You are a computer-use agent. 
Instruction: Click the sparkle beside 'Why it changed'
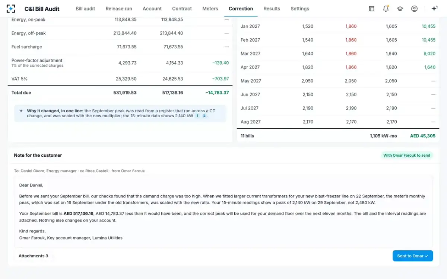[21, 111]
